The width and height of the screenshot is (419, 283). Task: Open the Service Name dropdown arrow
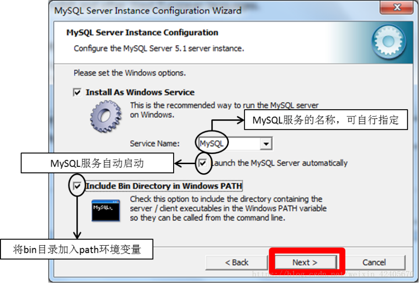pyautogui.click(x=266, y=143)
